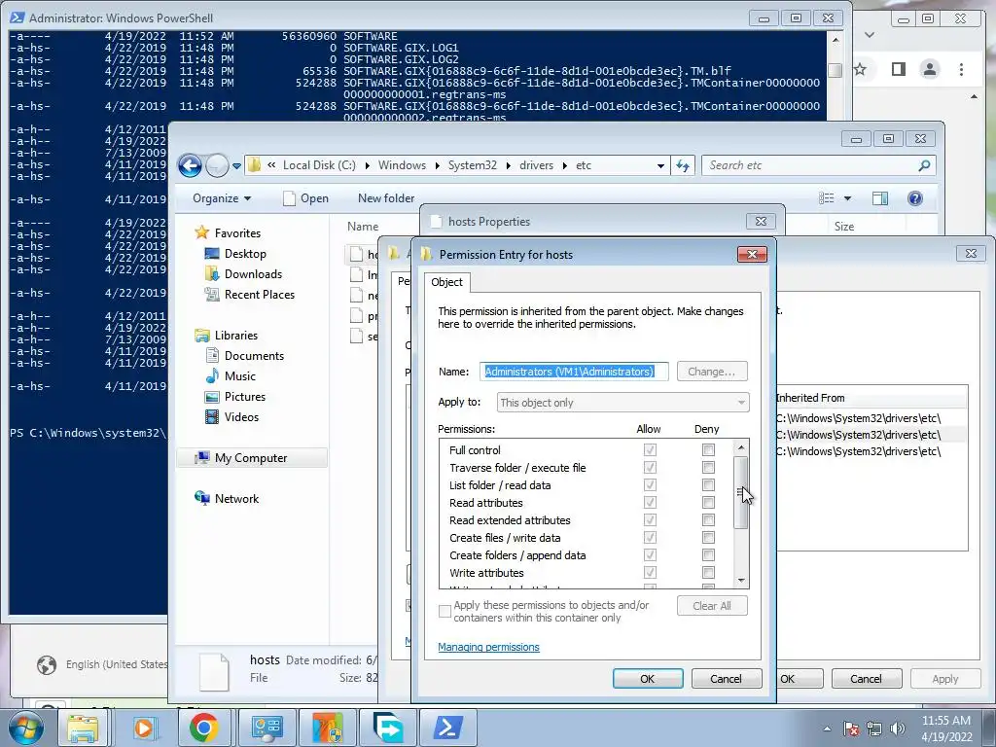
Task: Open Windows Media Player from the taskbar
Action: click(144, 728)
